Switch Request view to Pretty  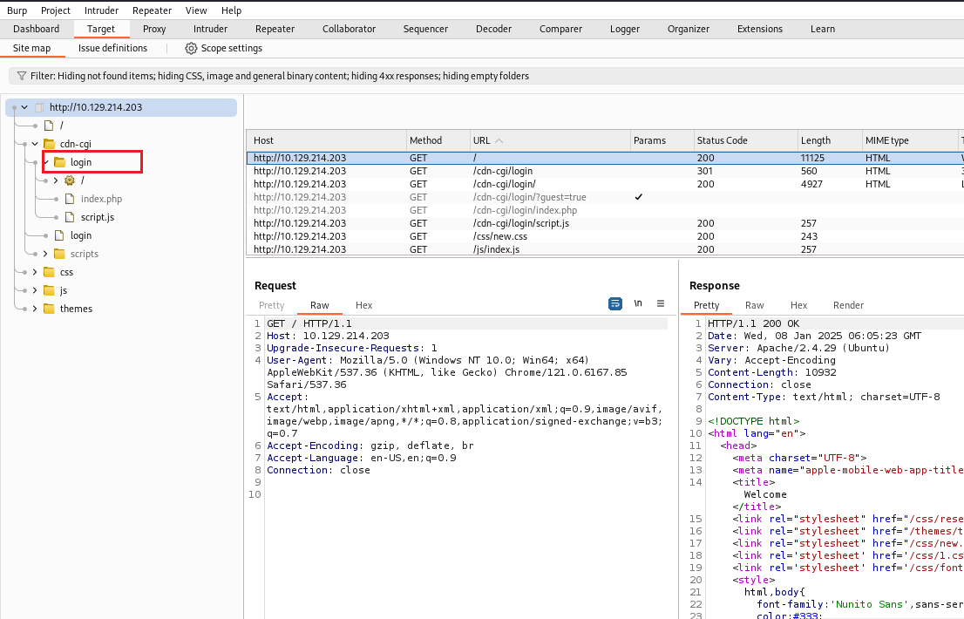coord(272,305)
